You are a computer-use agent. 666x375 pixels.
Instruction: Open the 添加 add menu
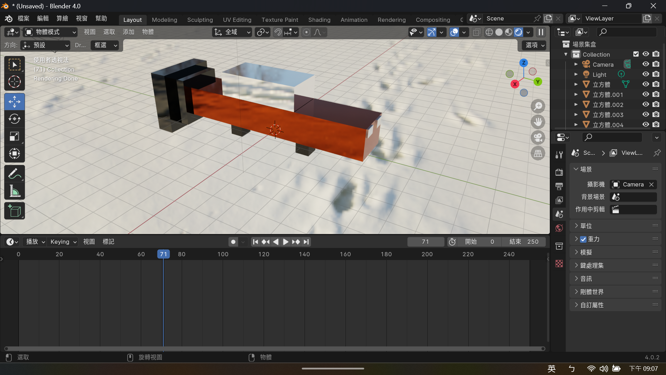(x=128, y=32)
